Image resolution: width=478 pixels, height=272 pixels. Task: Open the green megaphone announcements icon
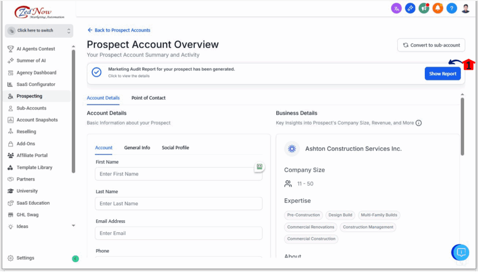424,8
